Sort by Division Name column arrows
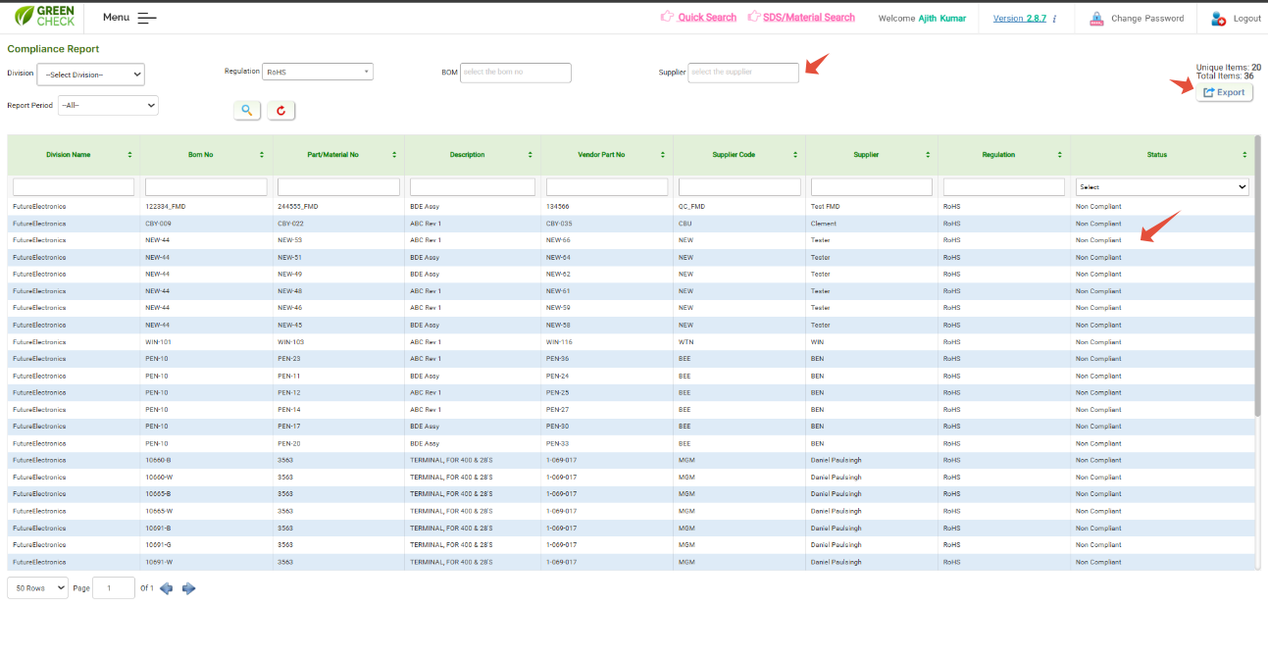The height and width of the screenshot is (657, 1268). (129, 155)
